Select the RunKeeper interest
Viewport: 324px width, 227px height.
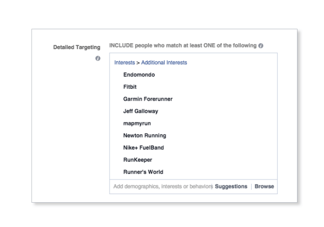coord(138,160)
